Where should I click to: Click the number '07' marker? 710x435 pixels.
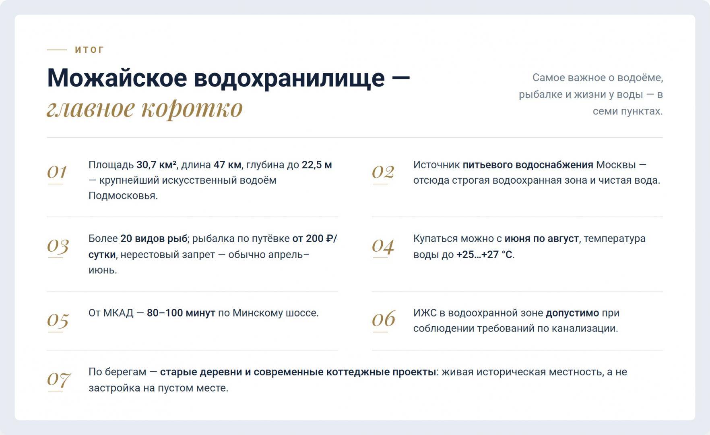59,379
